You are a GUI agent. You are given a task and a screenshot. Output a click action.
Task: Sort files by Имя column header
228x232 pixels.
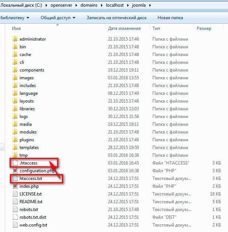[16, 28]
